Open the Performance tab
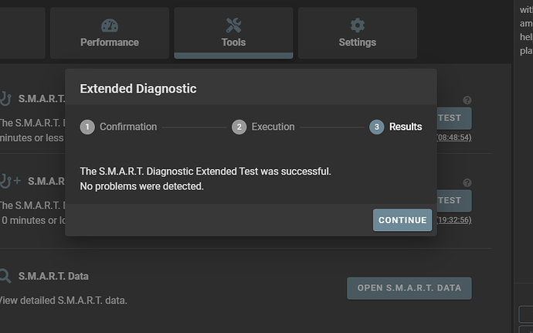 (x=110, y=33)
